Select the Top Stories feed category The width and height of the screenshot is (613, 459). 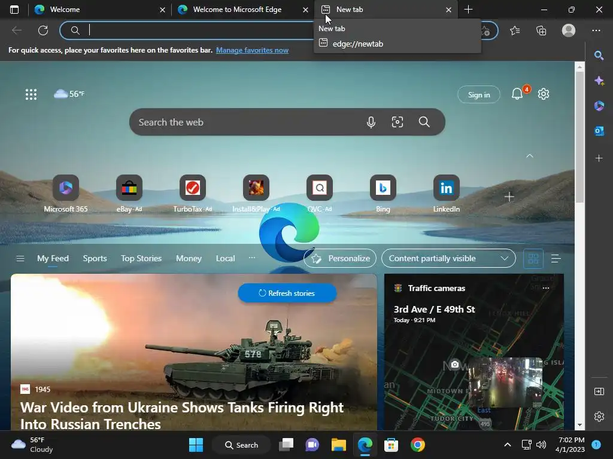pos(141,258)
